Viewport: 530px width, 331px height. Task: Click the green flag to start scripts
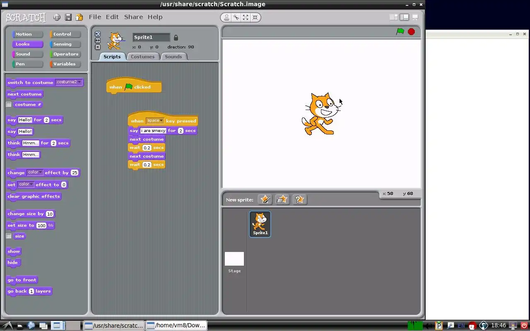(x=400, y=31)
